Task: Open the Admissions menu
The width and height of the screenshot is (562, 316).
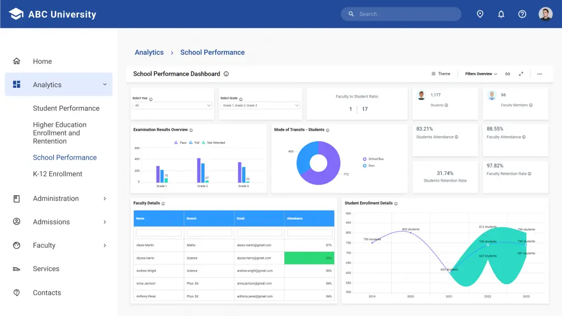Action: tap(53, 222)
